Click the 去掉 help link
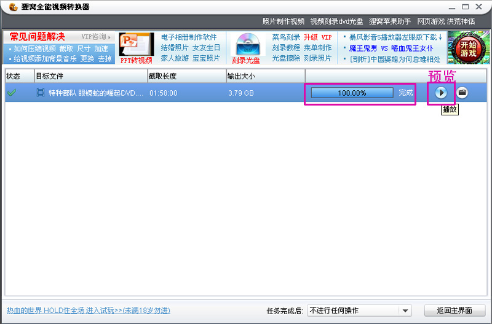The height and width of the screenshot is (324, 492). [x=105, y=59]
